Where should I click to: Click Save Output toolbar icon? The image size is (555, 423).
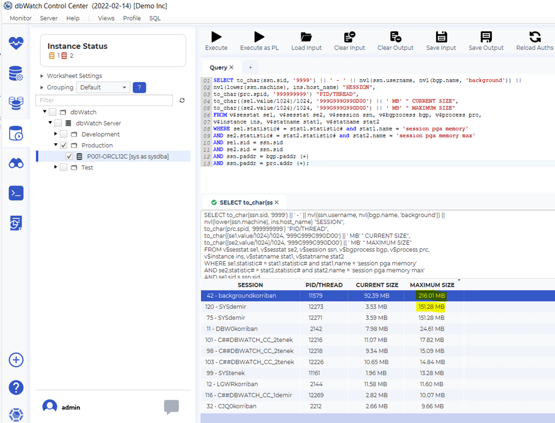(486, 41)
